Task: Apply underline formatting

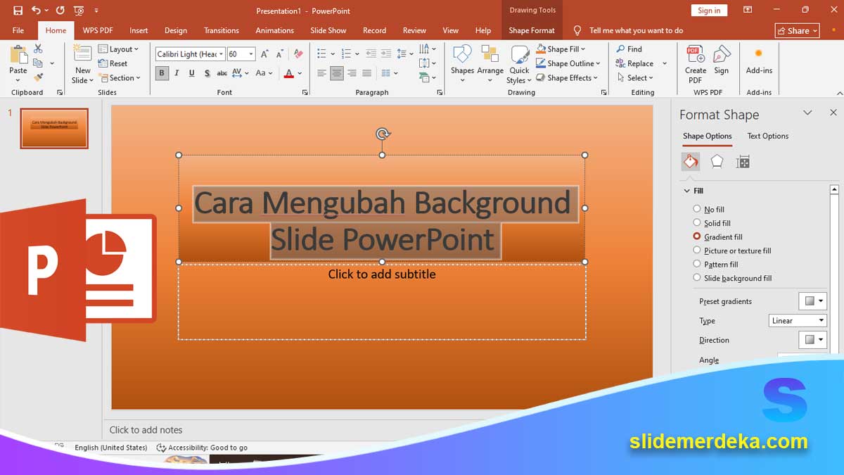Action: 191,73
